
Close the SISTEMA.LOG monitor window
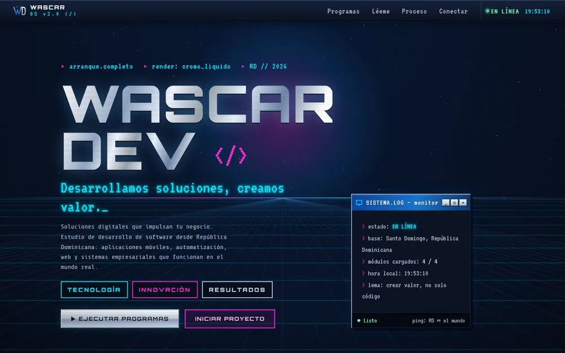coord(463,203)
